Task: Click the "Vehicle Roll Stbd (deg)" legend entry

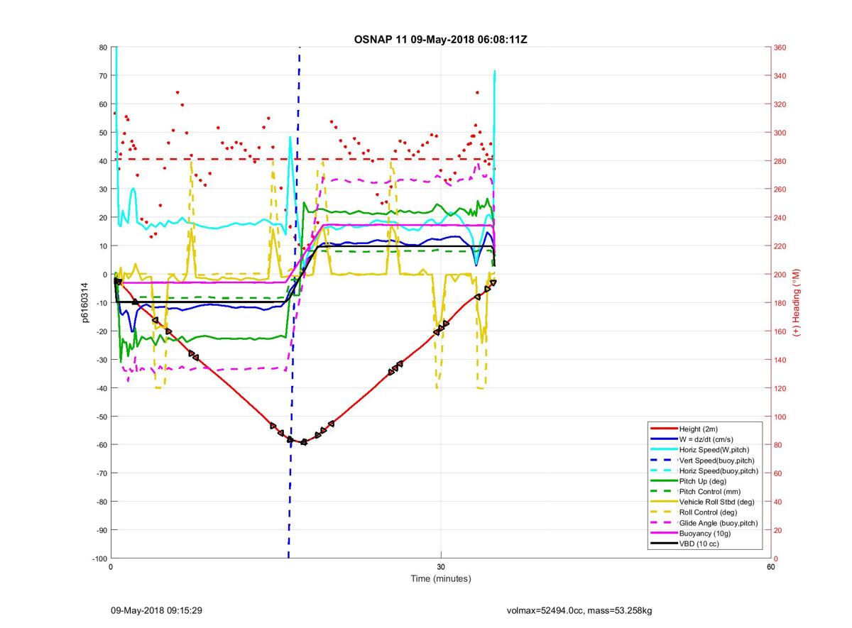Action: [x=716, y=502]
